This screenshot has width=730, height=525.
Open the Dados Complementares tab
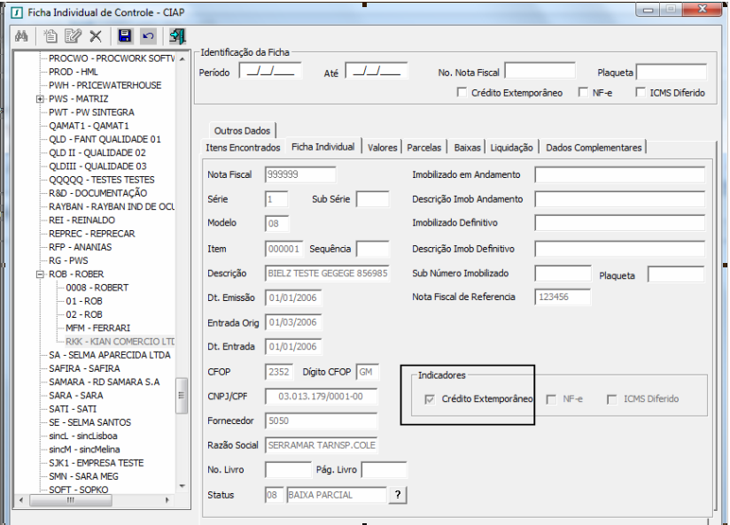tap(594, 147)
